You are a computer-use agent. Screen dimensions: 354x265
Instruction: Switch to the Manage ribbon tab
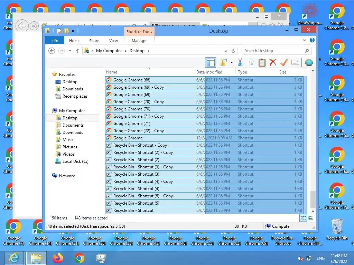[139, 41]
